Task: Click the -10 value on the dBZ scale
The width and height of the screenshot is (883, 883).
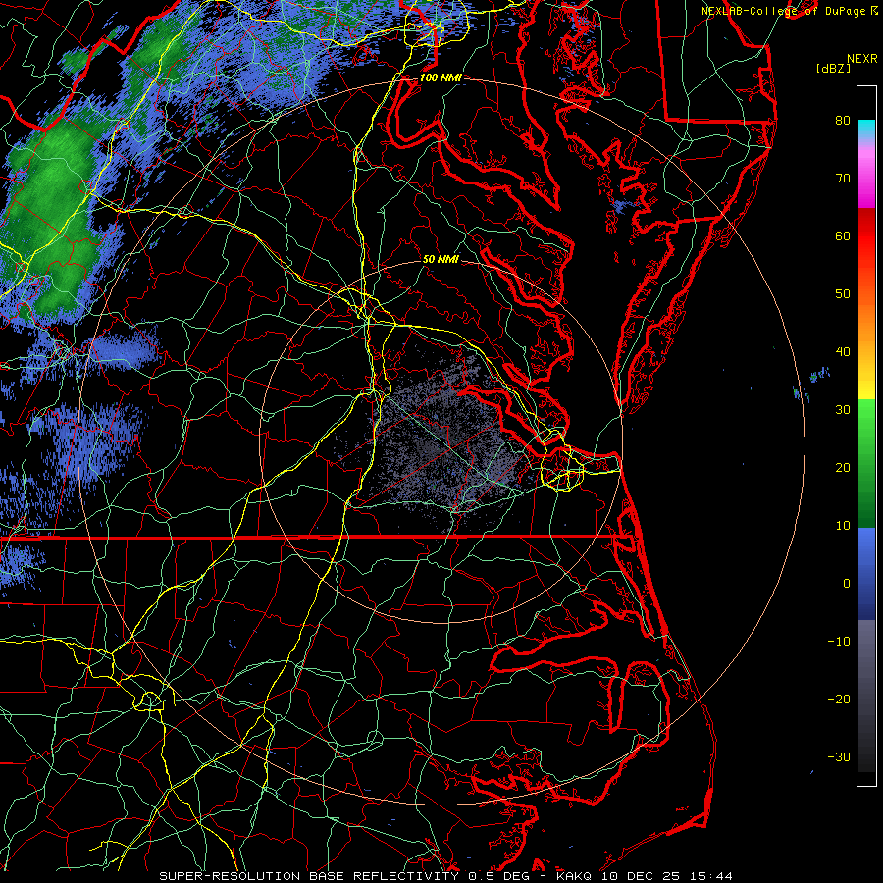Action: pos(839,642)
